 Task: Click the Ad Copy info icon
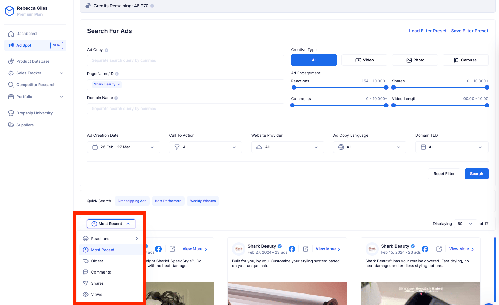coord(106,50)
